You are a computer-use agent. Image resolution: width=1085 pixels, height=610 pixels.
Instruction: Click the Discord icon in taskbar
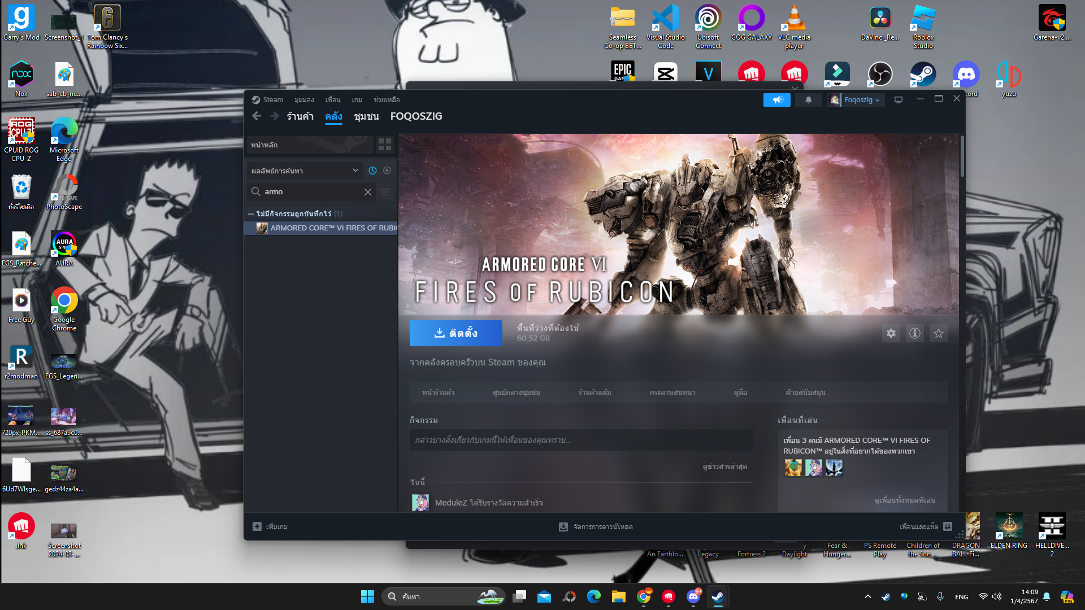pos(693,596)
